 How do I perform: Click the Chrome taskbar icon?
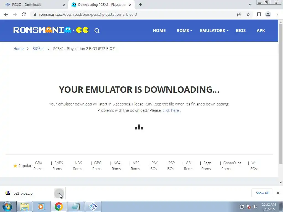point(59,206)
